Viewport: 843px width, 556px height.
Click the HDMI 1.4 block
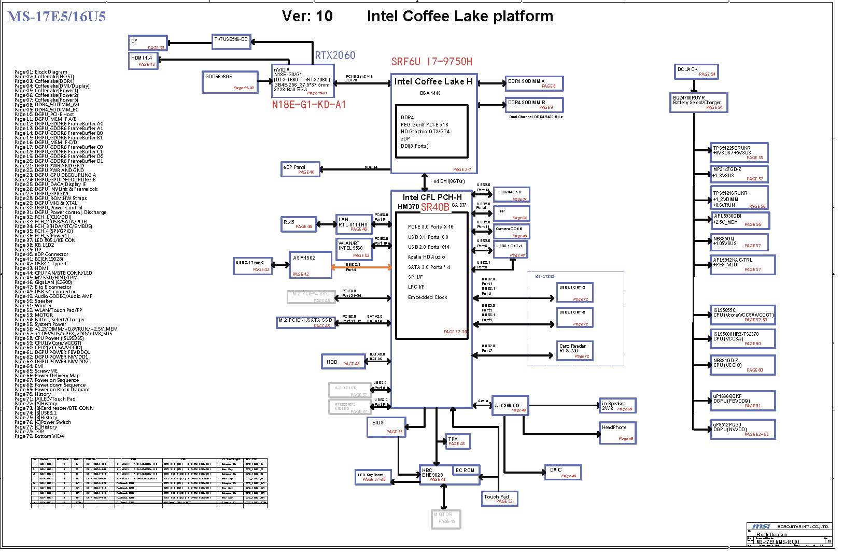pyautogui.click(x=143, y=61)
